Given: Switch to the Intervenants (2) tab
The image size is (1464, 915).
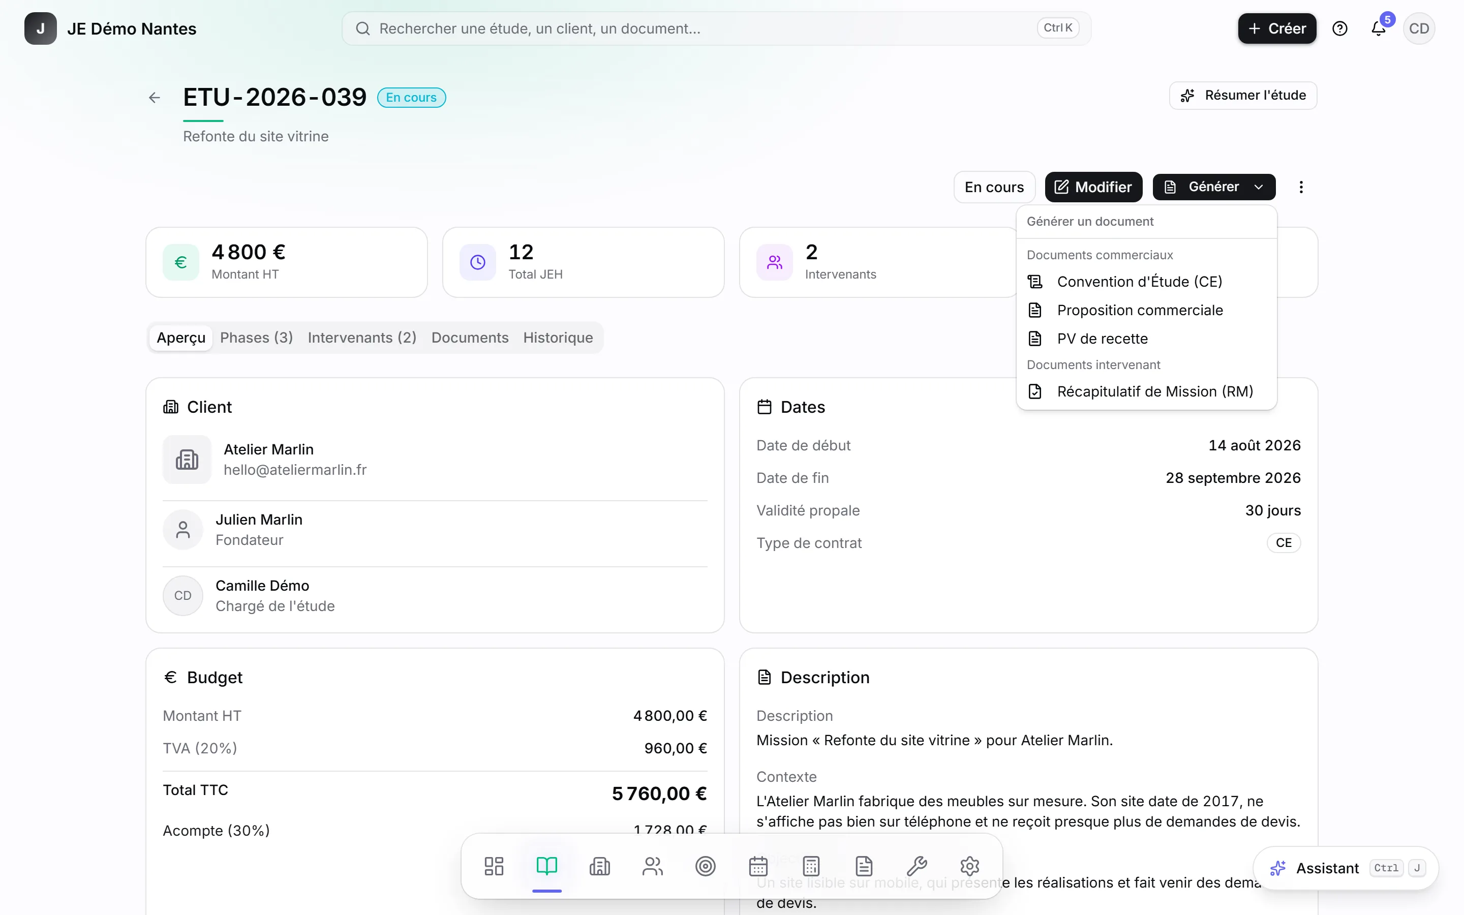Looking at the screenshot, I should tap(362, 338).
